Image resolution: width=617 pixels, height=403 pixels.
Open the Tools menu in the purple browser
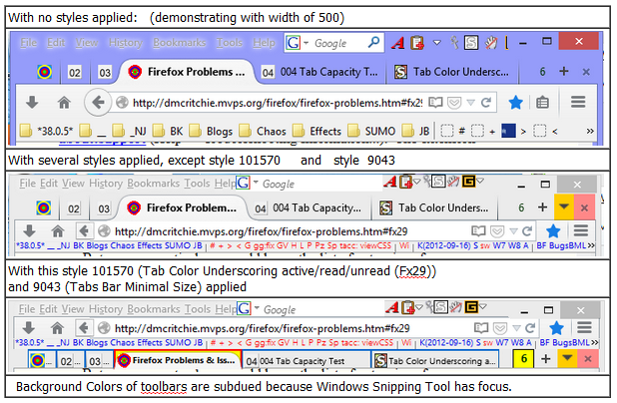pos(230,43)
